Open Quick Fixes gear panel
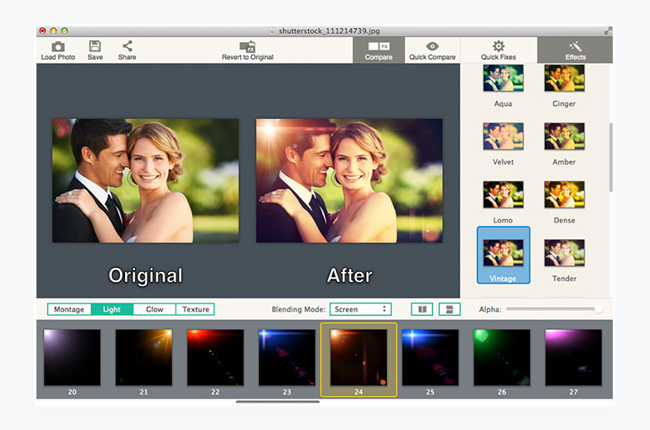 (x=498, y=47)
